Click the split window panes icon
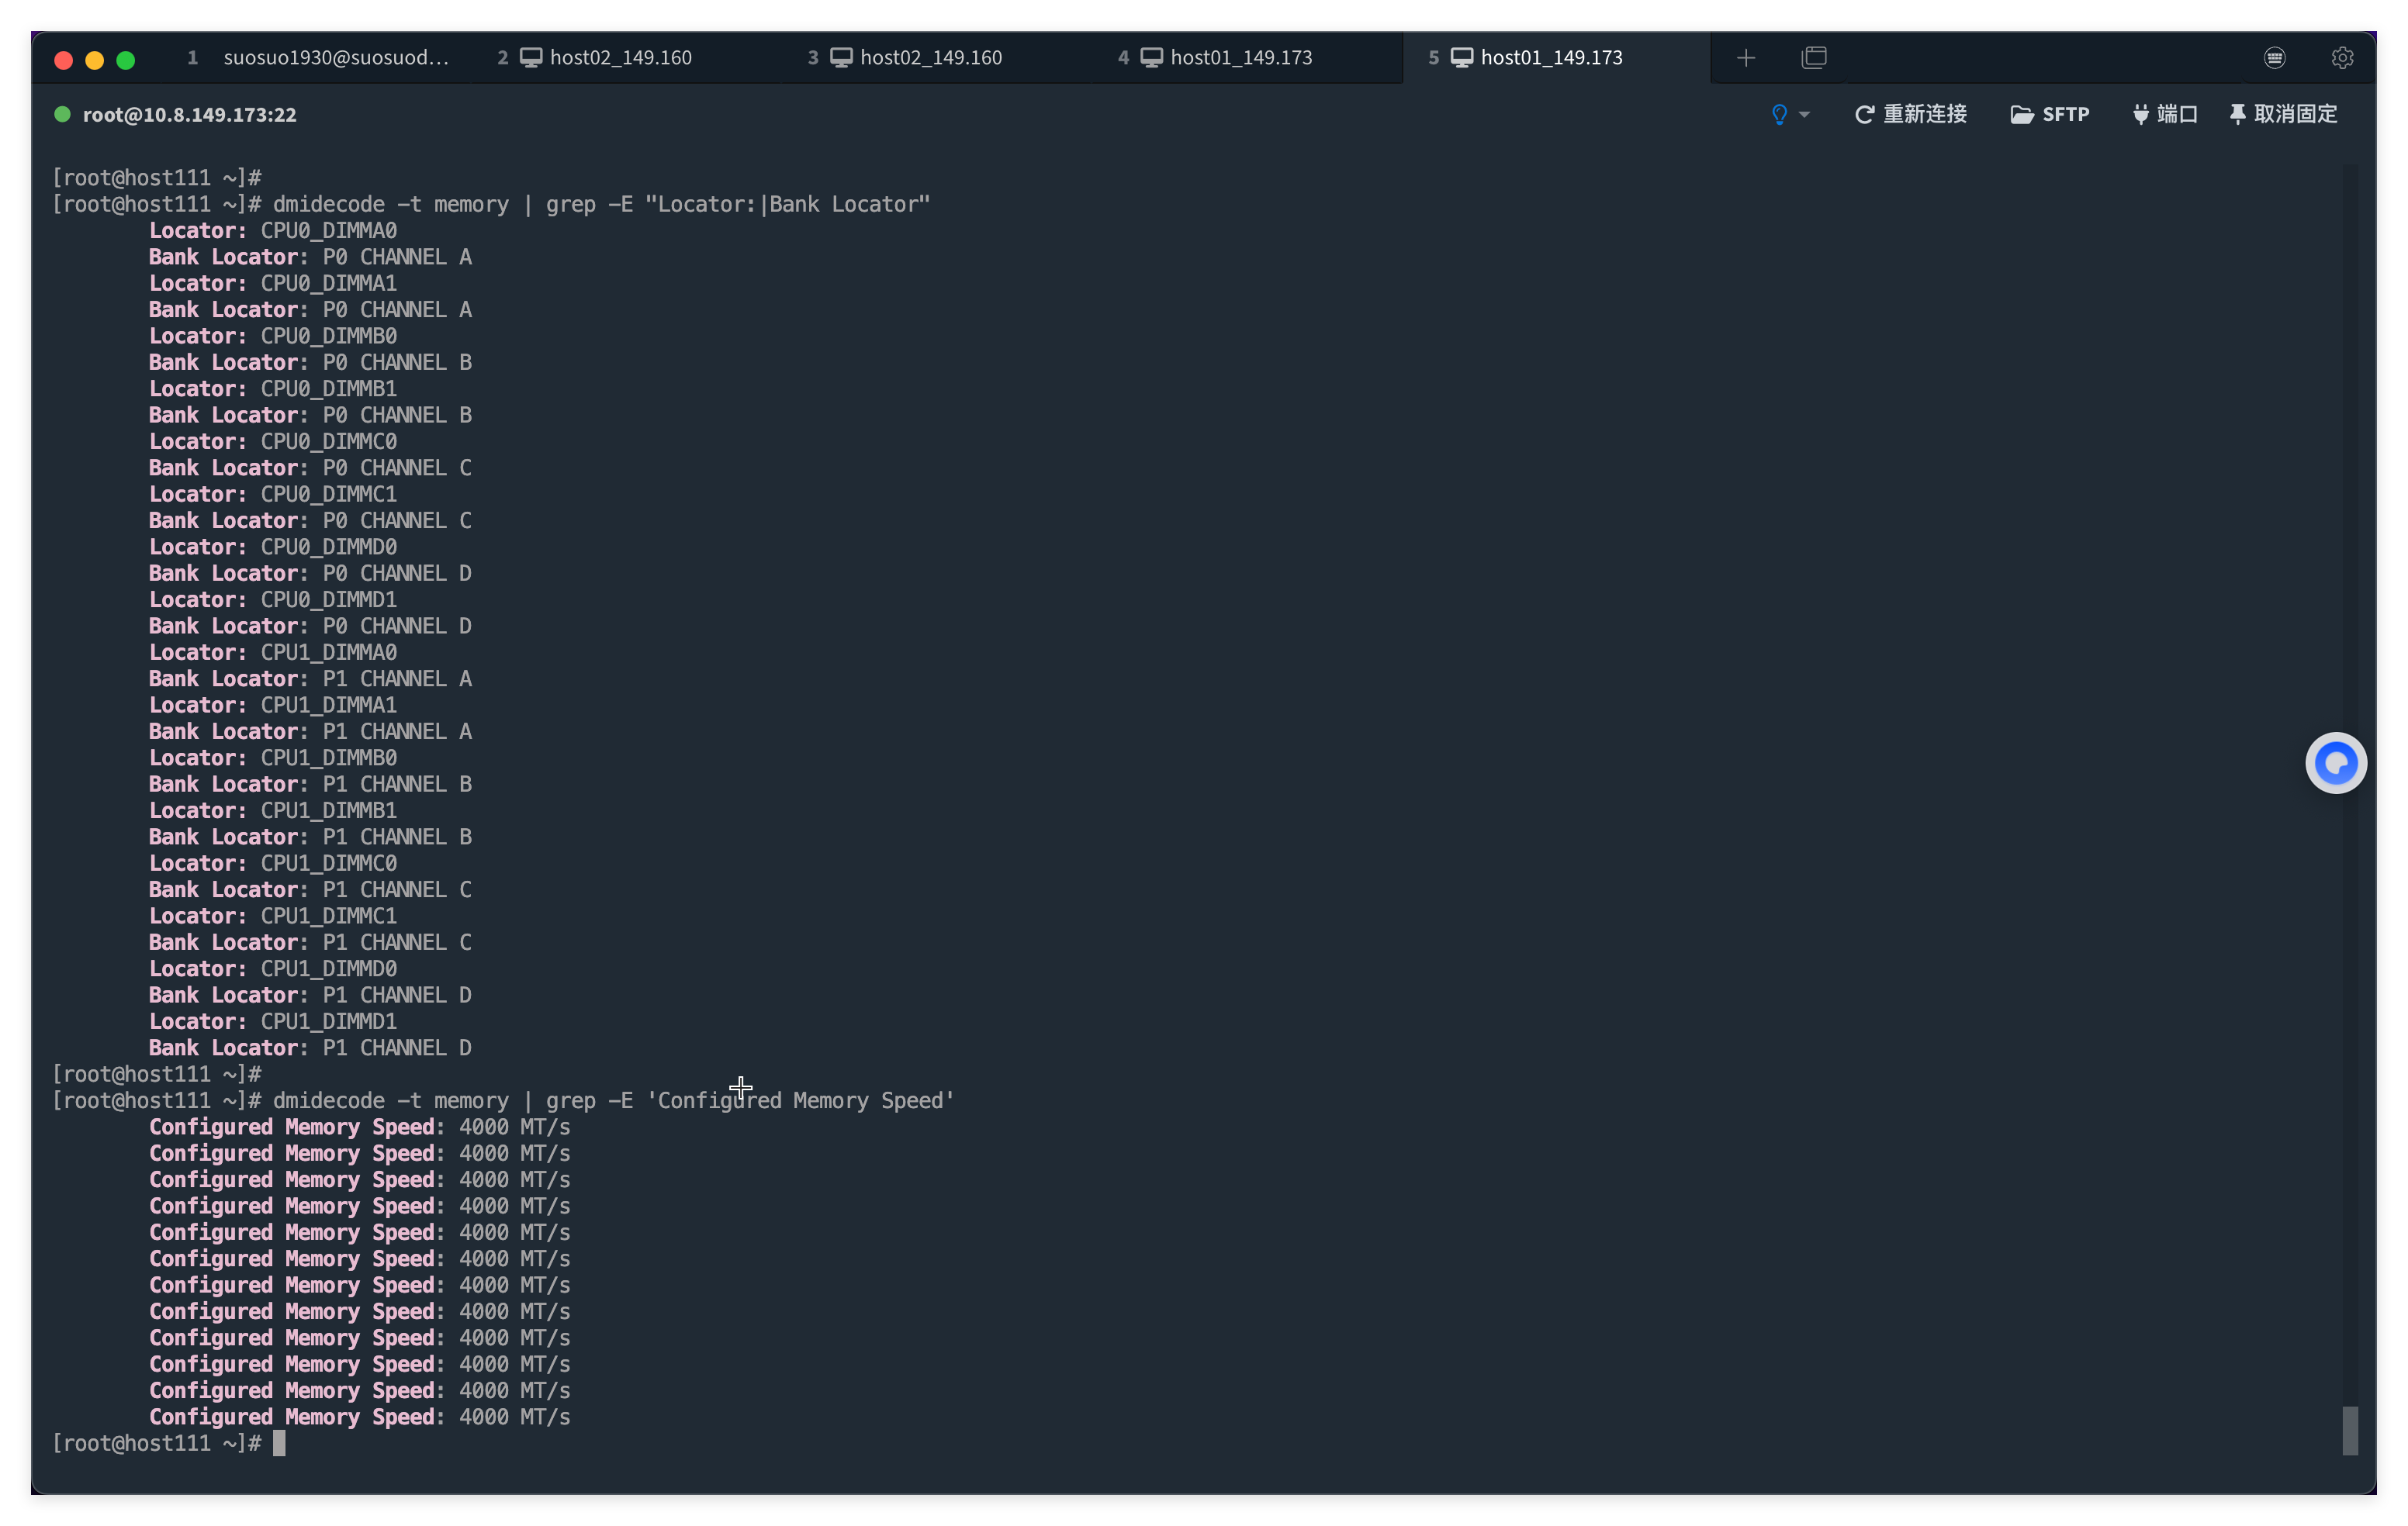This screenshot has height=1526, width=2408. pyautogui.click(x=1814, y=58)
